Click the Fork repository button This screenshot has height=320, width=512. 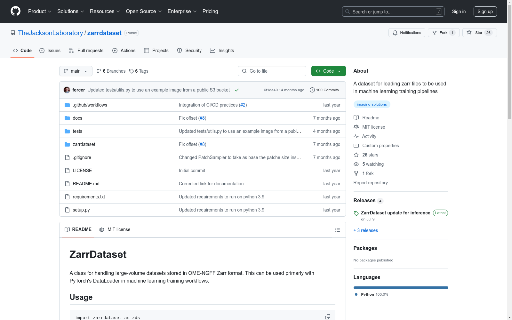click(444, 33)
